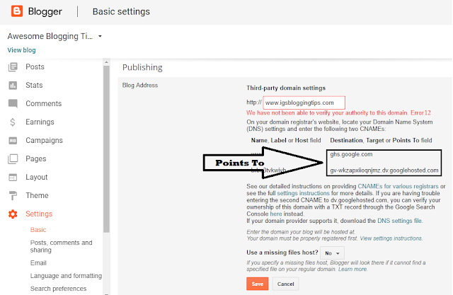Screen dimensions: 453x295
Task: Click the View blog link
Action: [x=22, y=50]
